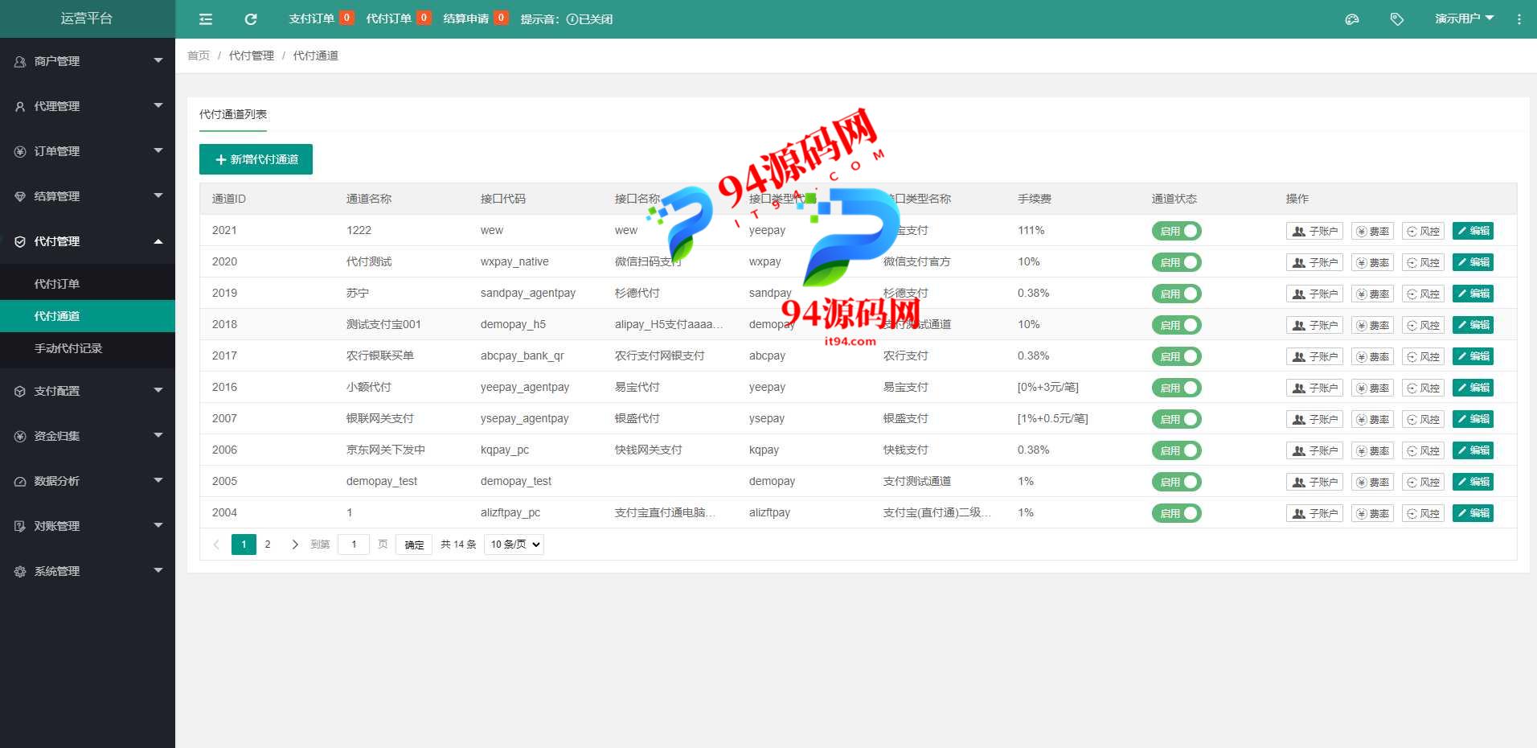Go to page 2 in pagination

[x=268, y=545]
